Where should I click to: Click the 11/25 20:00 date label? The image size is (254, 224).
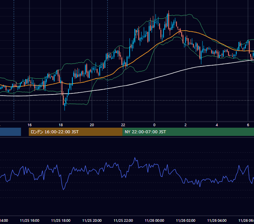point(92,220)
